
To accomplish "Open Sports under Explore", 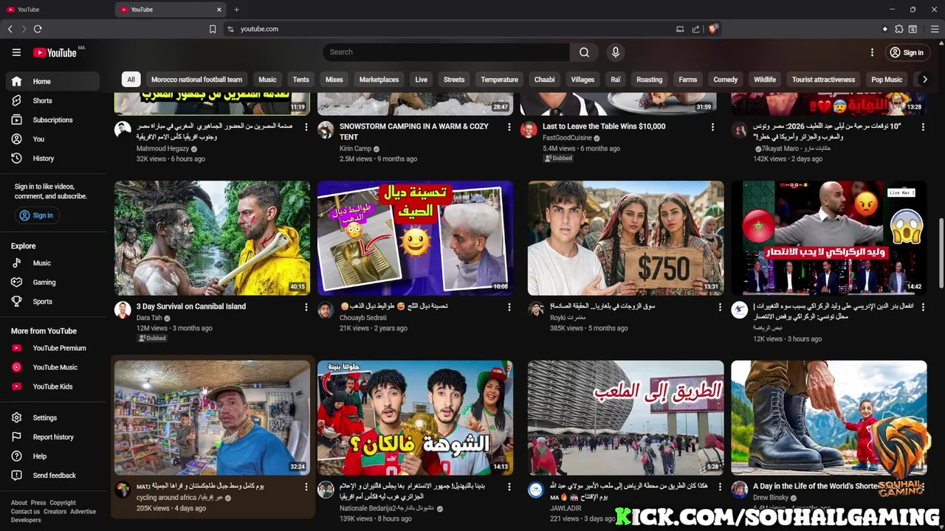I will [x=52, y=301].
